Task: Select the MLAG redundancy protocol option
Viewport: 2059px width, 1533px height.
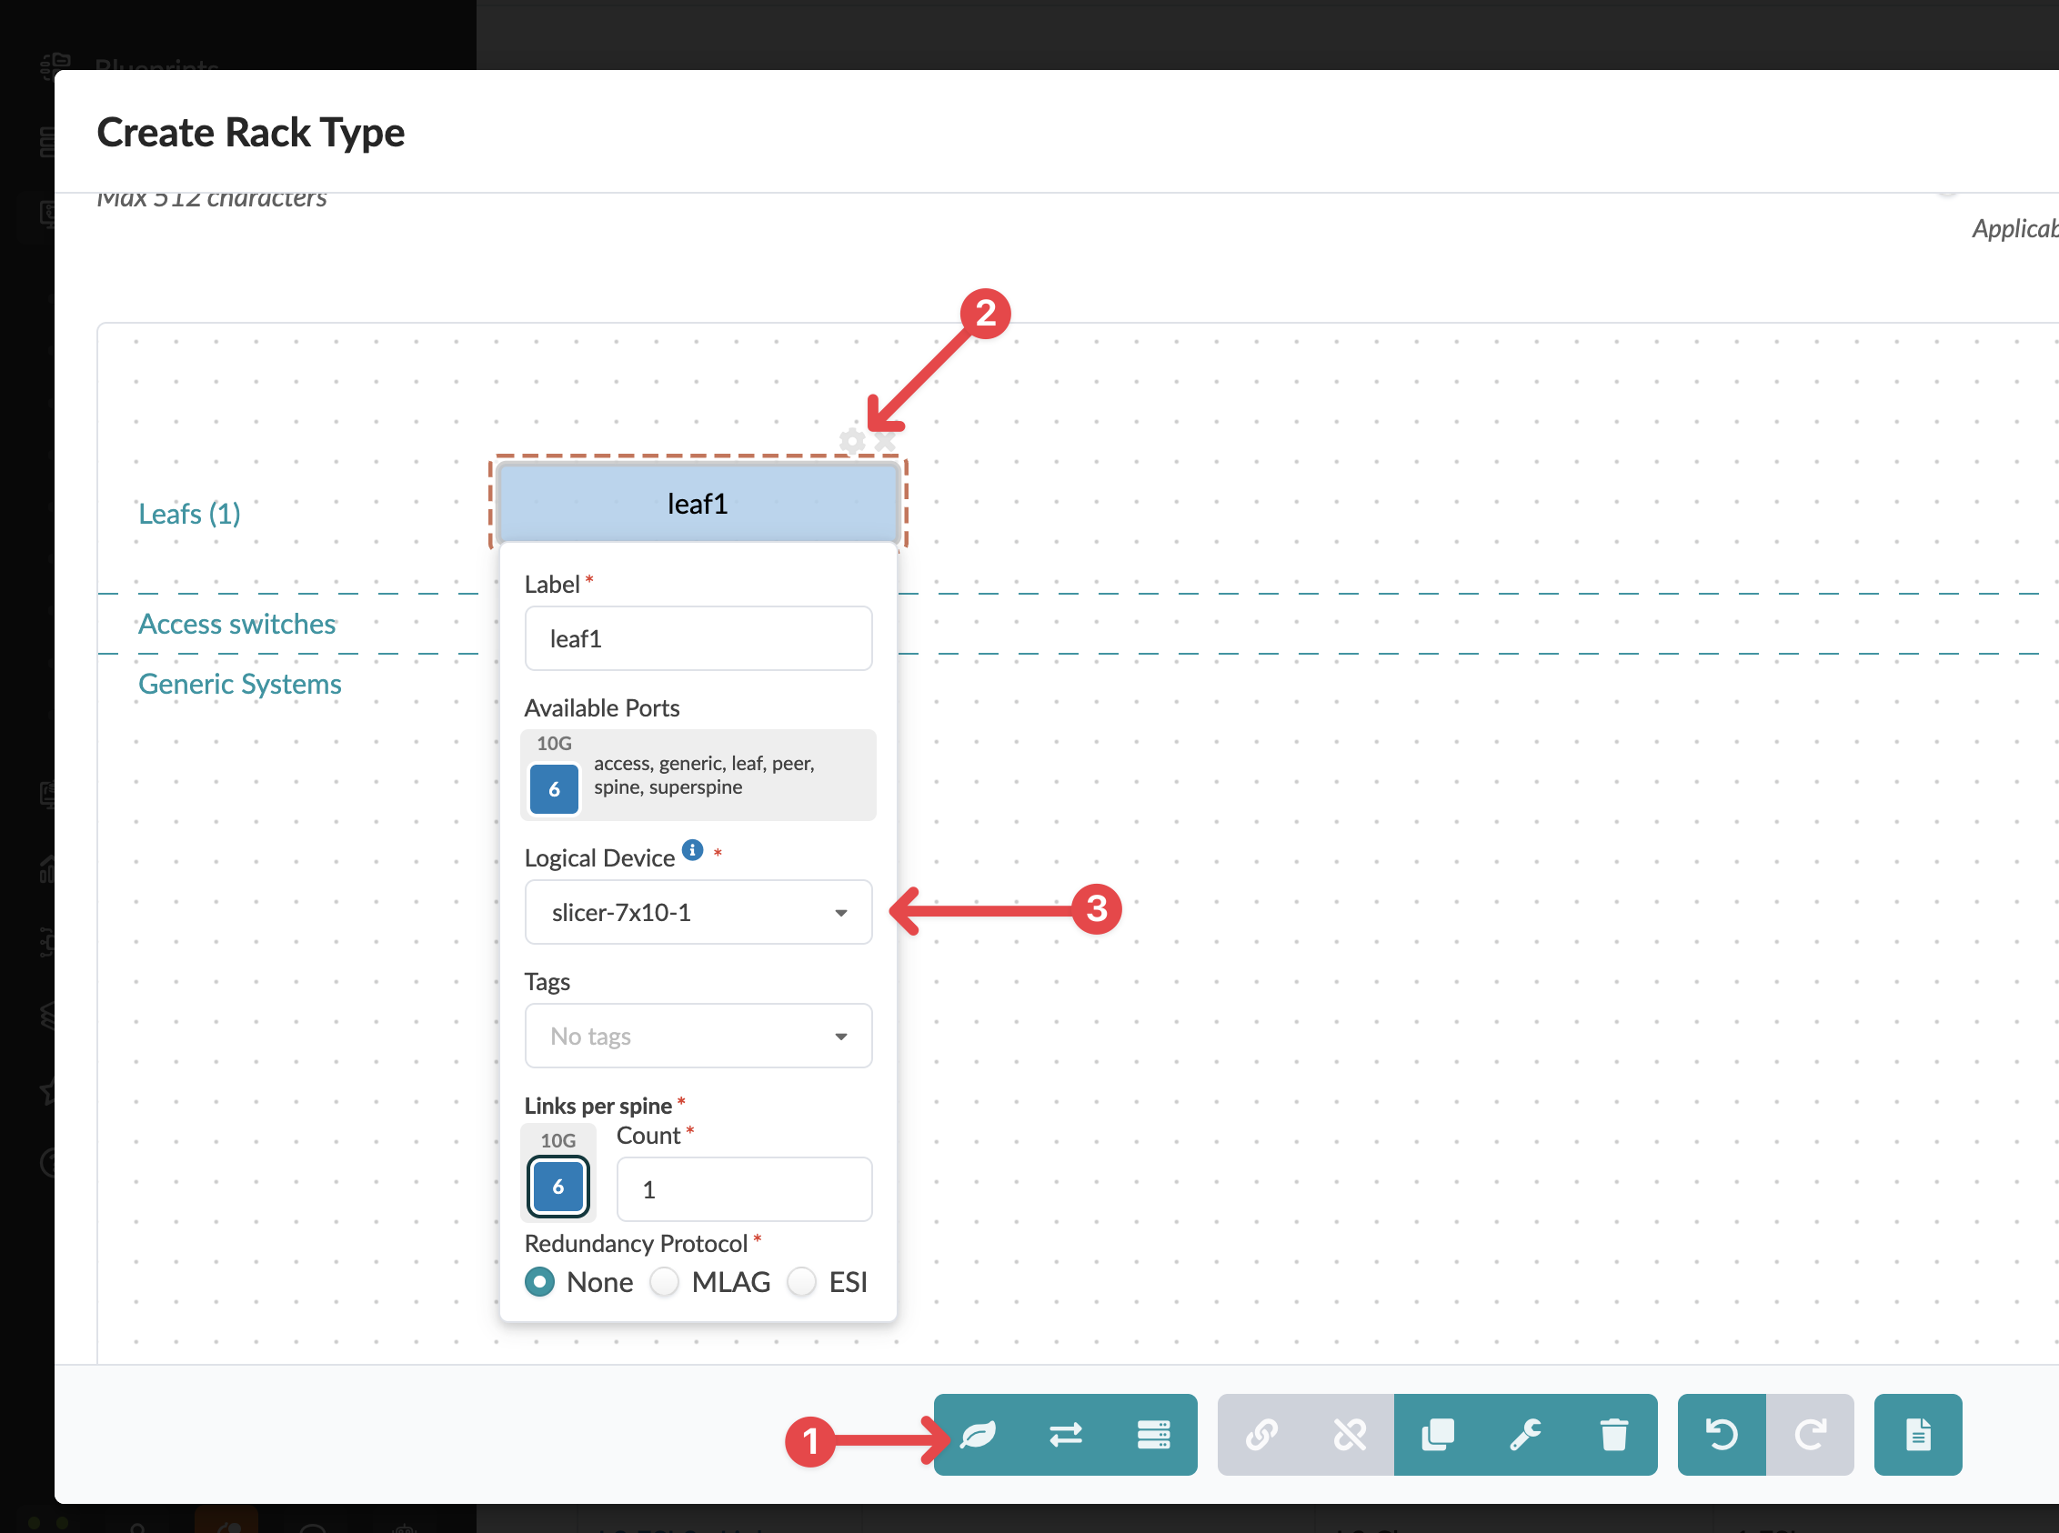Action: click(665, 1281)
